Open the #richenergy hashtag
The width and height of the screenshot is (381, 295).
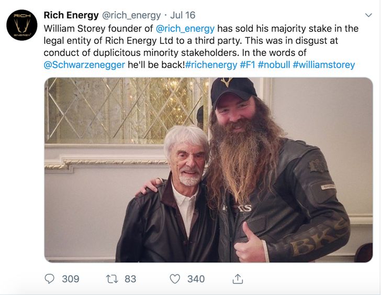click(211, 64)
